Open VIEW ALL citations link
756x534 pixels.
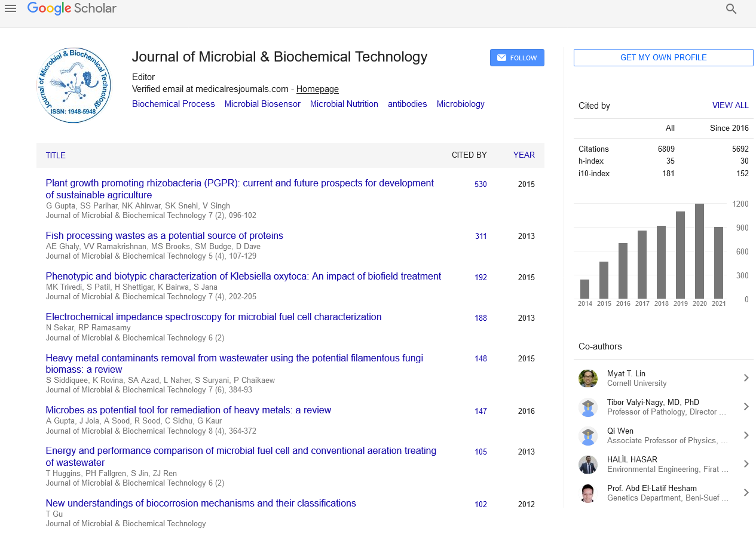coord(730,106)
